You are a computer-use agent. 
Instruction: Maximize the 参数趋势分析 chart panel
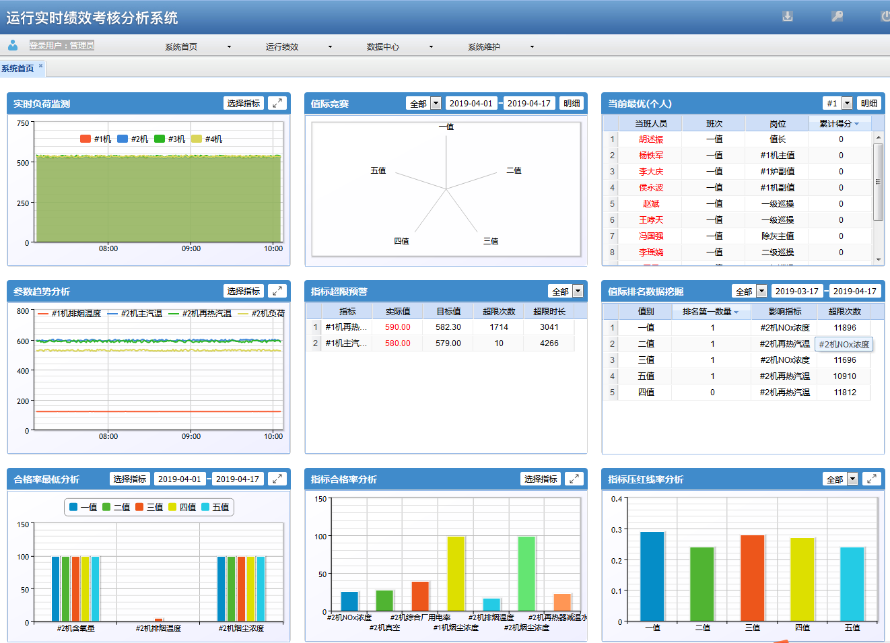[277, 291]
